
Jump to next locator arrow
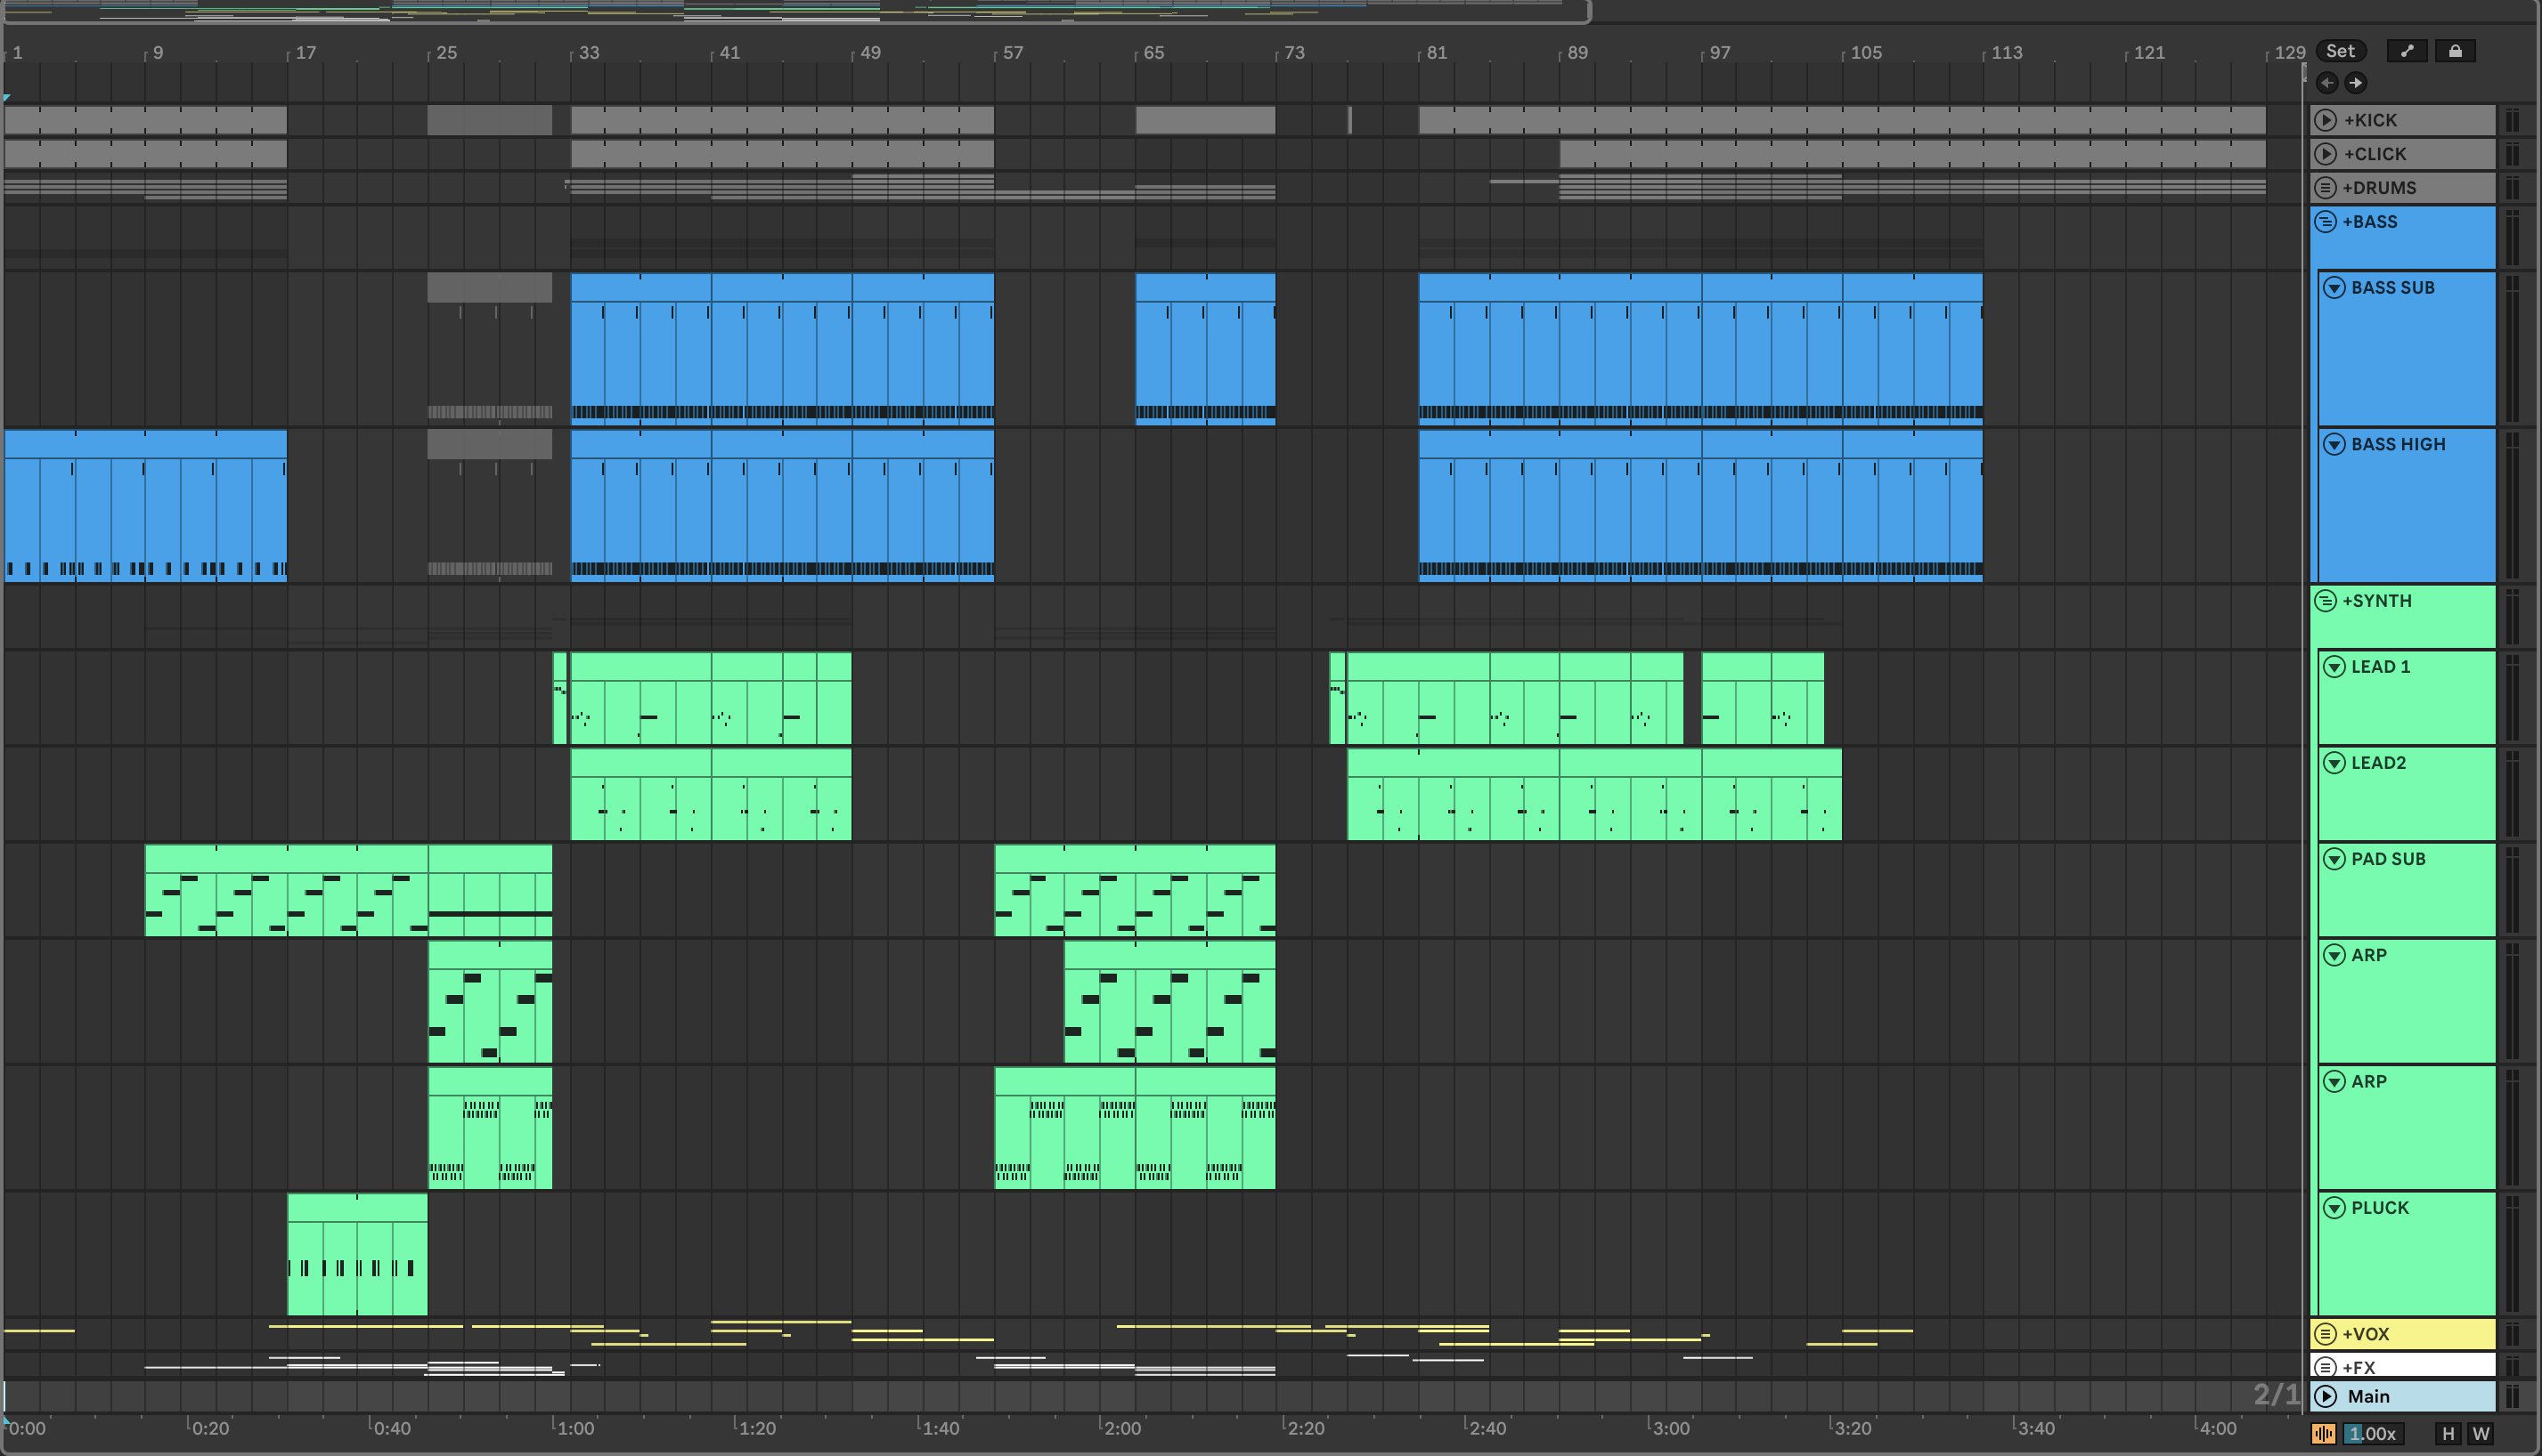point(2355,83)
